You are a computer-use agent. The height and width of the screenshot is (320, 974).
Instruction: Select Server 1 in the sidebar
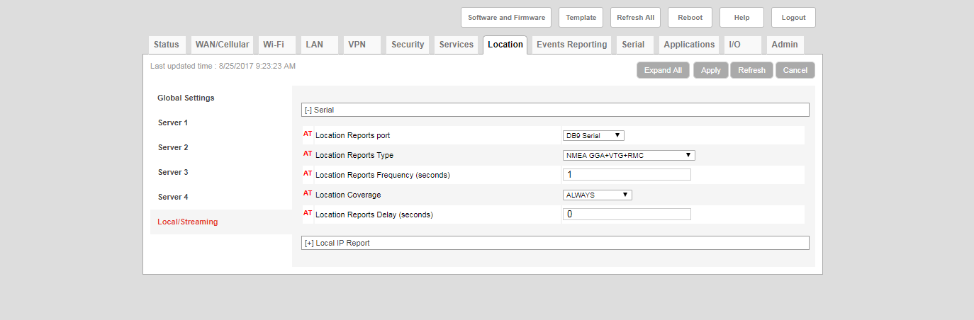pos(173,122)
